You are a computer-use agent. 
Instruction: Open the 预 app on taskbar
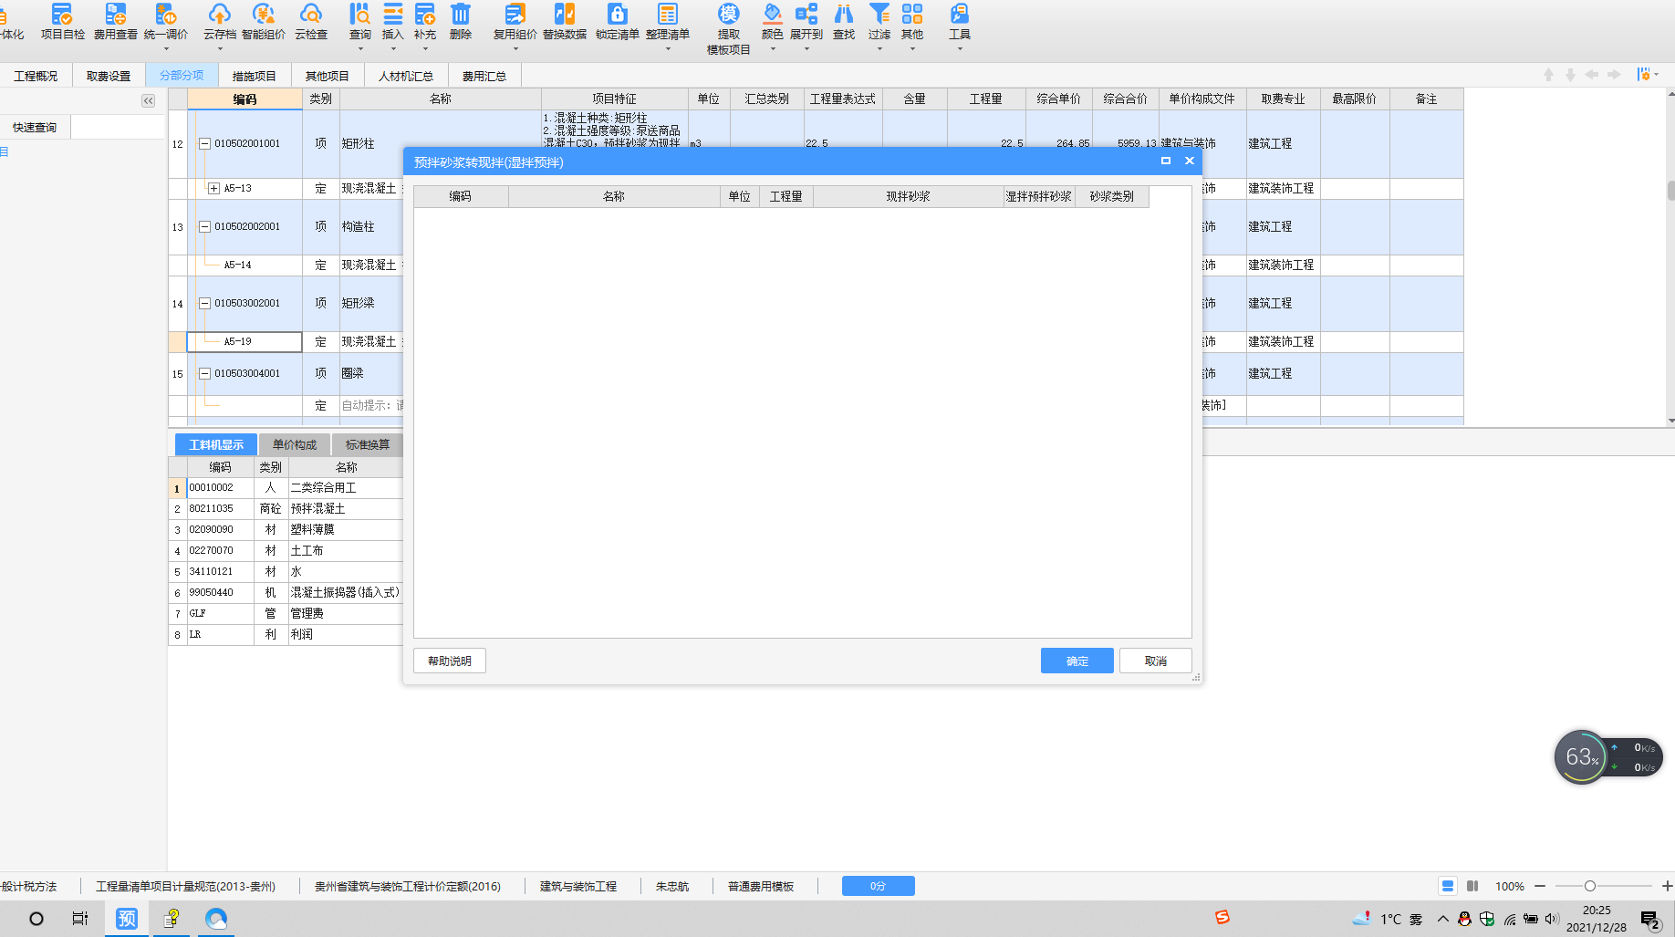point(127,919)
